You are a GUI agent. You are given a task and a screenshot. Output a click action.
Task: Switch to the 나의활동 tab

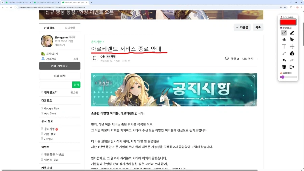pyautogui.click(x=70, y=28)
